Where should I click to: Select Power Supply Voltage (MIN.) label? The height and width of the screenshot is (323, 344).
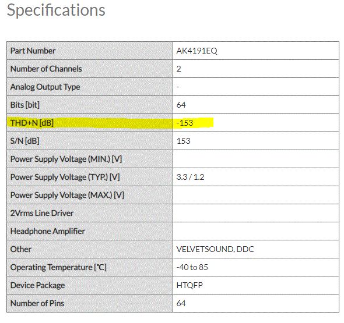coord(66,159)
